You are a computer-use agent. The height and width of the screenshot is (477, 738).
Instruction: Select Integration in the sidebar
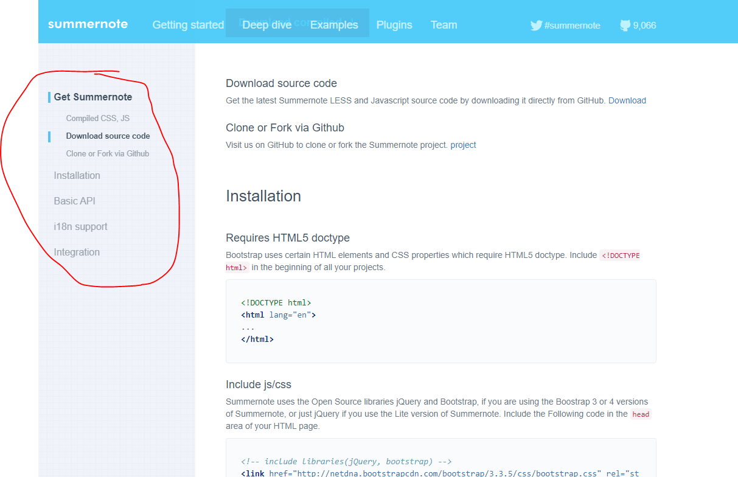click(x=77, y=252)
